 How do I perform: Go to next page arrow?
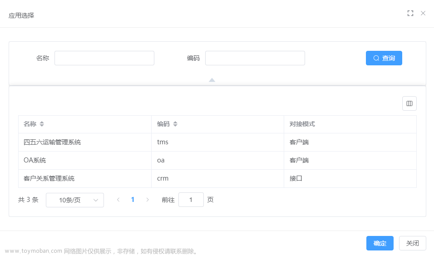148,200
